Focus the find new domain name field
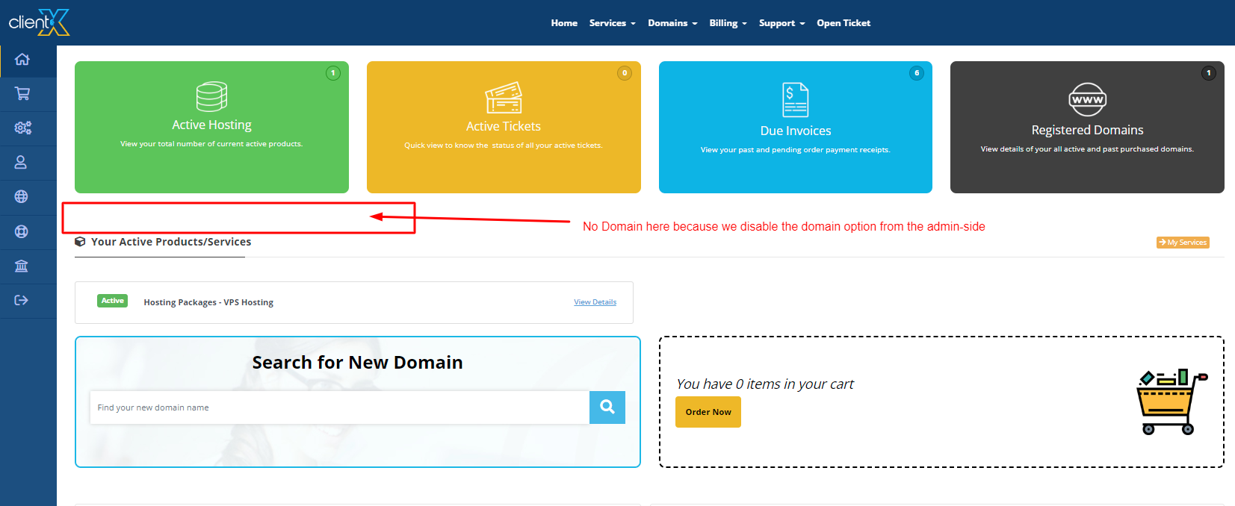1235x506 pixels. [339, 407]
